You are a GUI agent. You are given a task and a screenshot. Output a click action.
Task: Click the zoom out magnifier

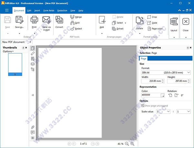coord(127,144)
